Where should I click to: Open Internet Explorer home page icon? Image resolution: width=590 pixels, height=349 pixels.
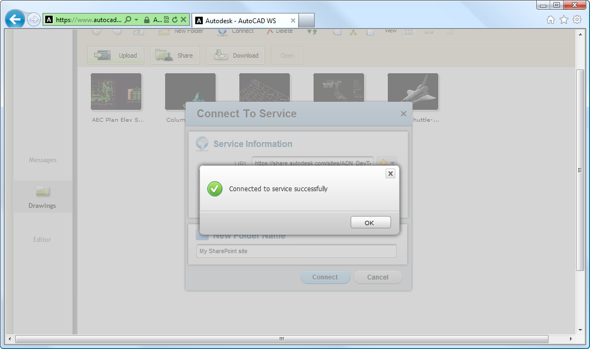click(551, 20)
